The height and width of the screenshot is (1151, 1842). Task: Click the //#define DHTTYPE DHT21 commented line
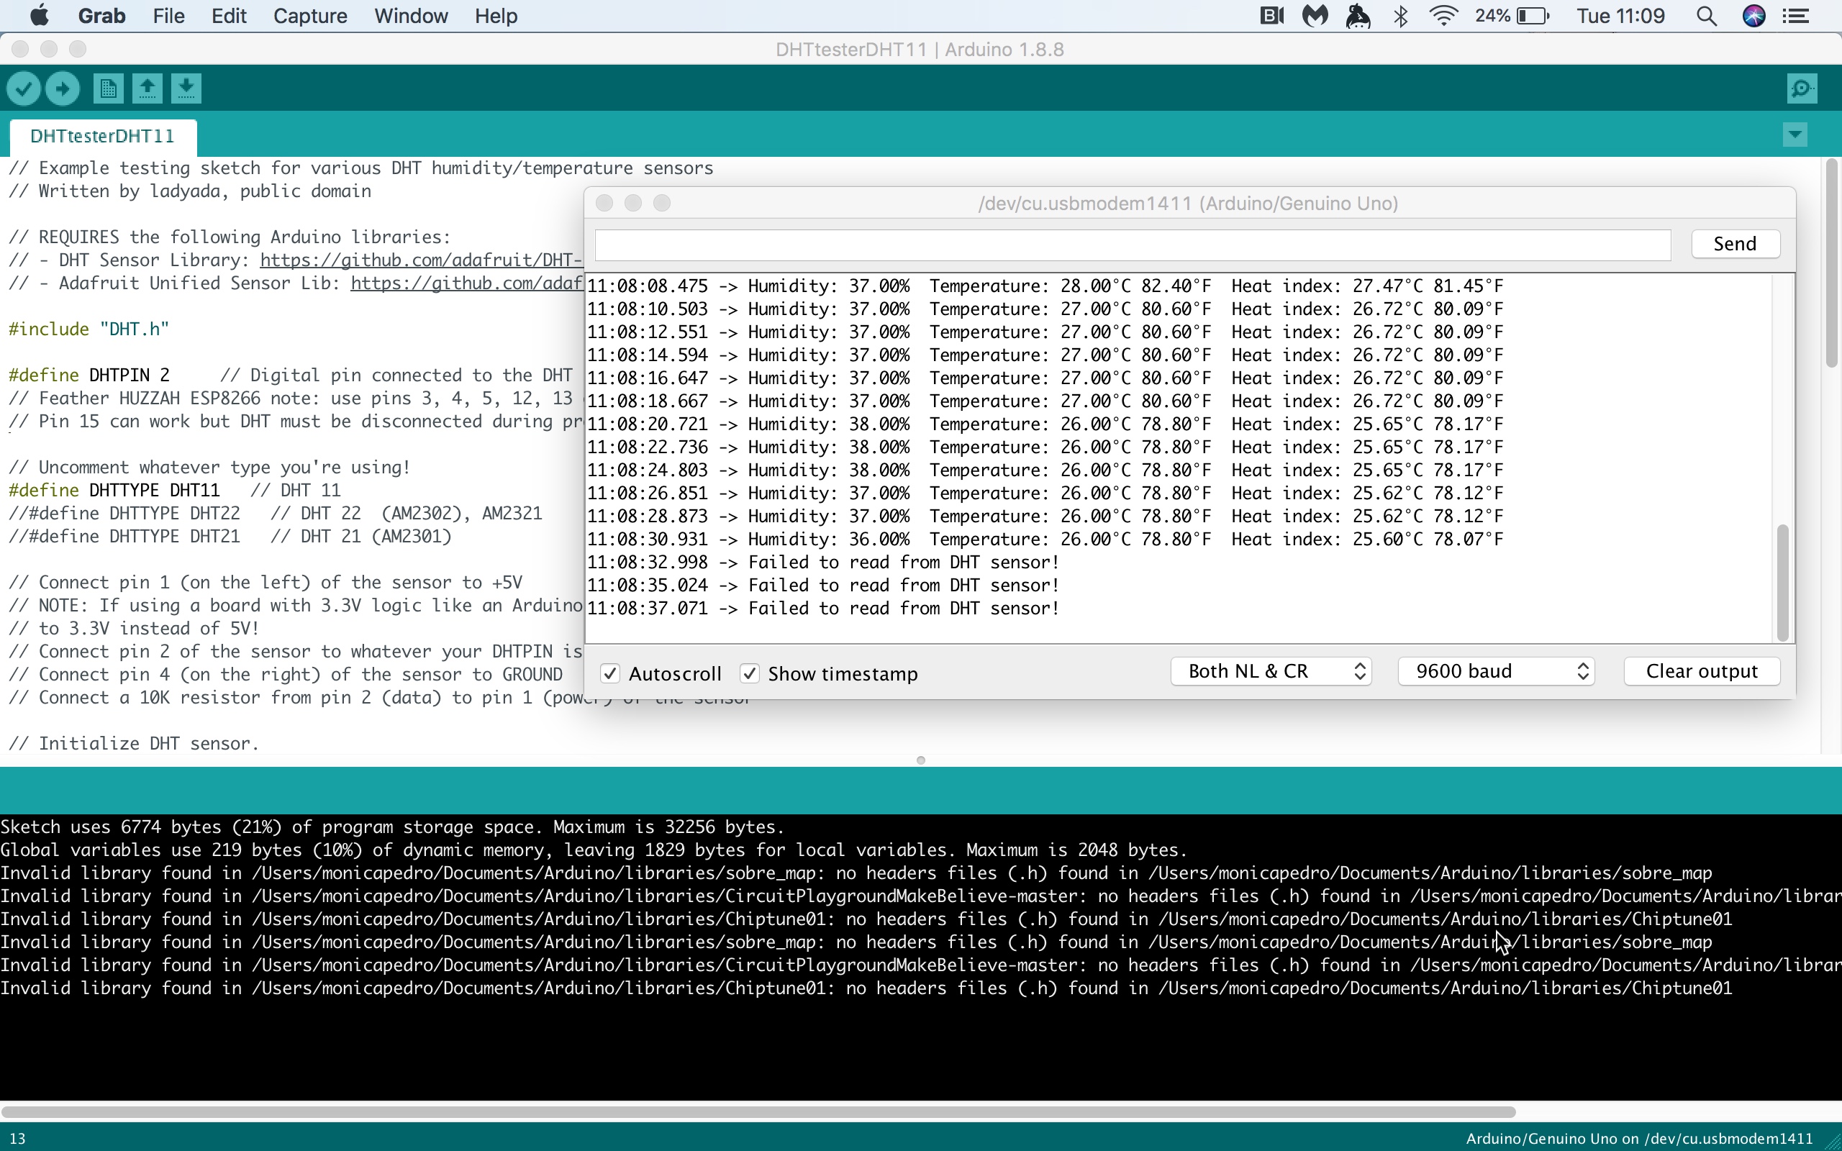click(230, 536)
